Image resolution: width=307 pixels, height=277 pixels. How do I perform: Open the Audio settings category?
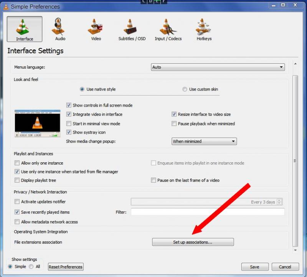(x=60, y=29)
